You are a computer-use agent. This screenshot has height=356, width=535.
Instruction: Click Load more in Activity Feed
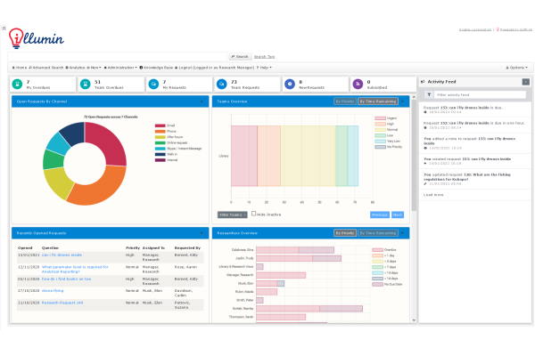coord(433,193)
